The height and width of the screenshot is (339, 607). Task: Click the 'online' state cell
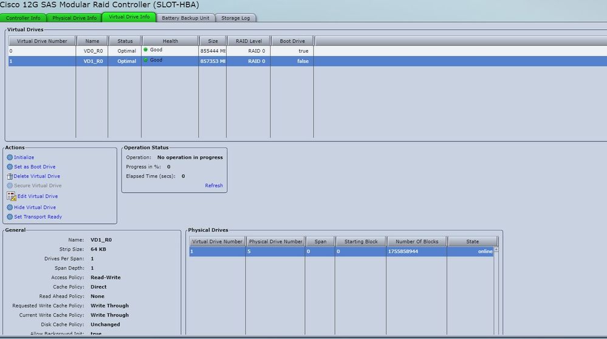tap(470, 252)
